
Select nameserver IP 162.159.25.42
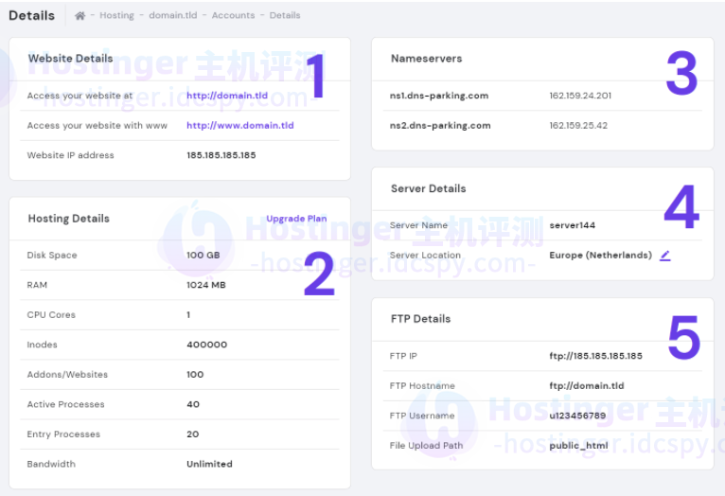[x=578, y=125]
